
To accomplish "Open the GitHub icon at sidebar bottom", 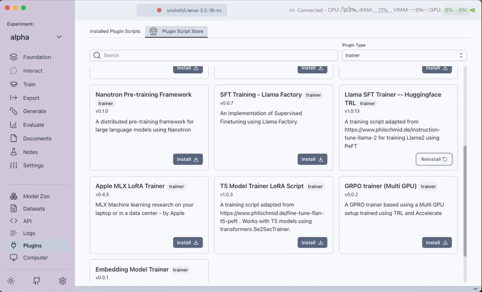I will coord(37,281).
